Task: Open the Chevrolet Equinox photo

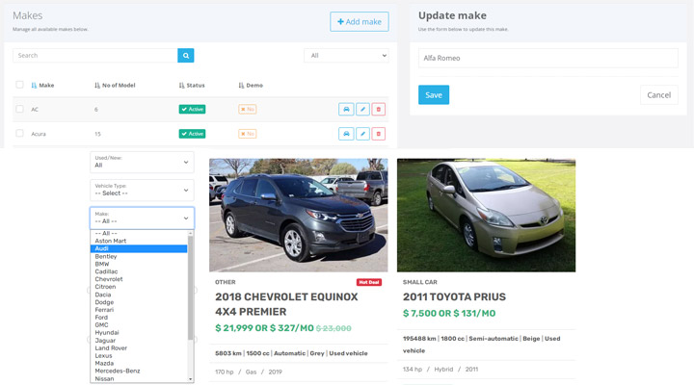Action: 298,216
